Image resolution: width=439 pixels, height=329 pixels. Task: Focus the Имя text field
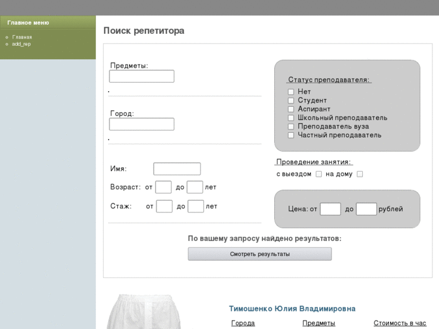point(177,169)
